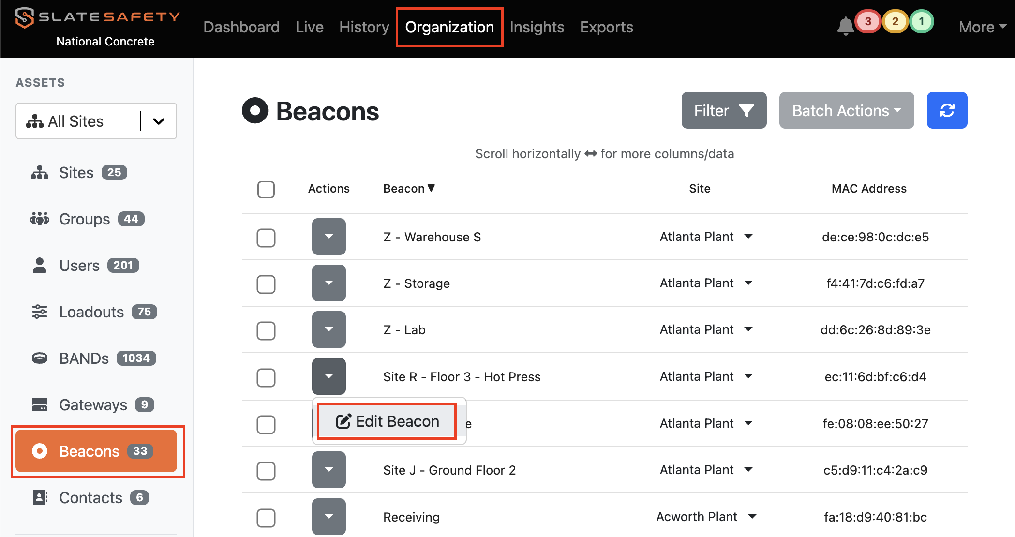The width and height of the screenshot is (1015, 537).
Task: Open actions dropdown for Z - Storage row
Action: pyautogui.click(x=328, y=283)
